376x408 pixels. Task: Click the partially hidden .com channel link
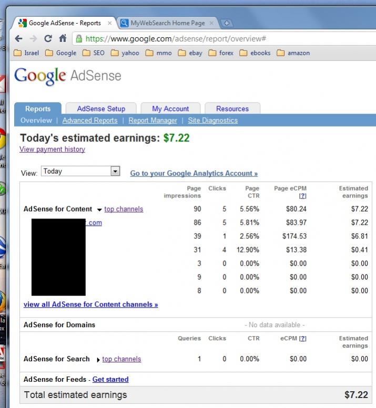click(94, 223)
